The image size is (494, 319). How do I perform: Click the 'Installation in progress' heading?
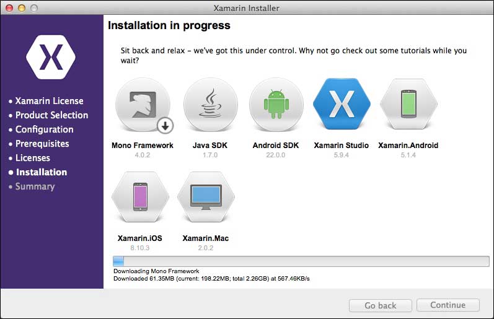[169, 25]
